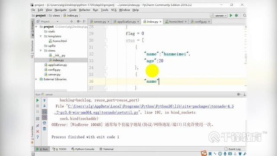Collapse the views folder
The image size is (277, 156).
tap(41, 51)
